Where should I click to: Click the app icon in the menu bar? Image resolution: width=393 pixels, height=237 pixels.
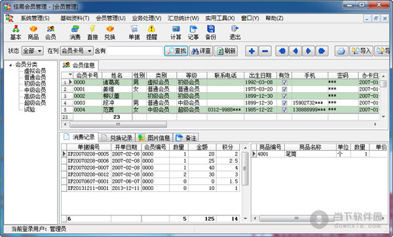[10, 18]
